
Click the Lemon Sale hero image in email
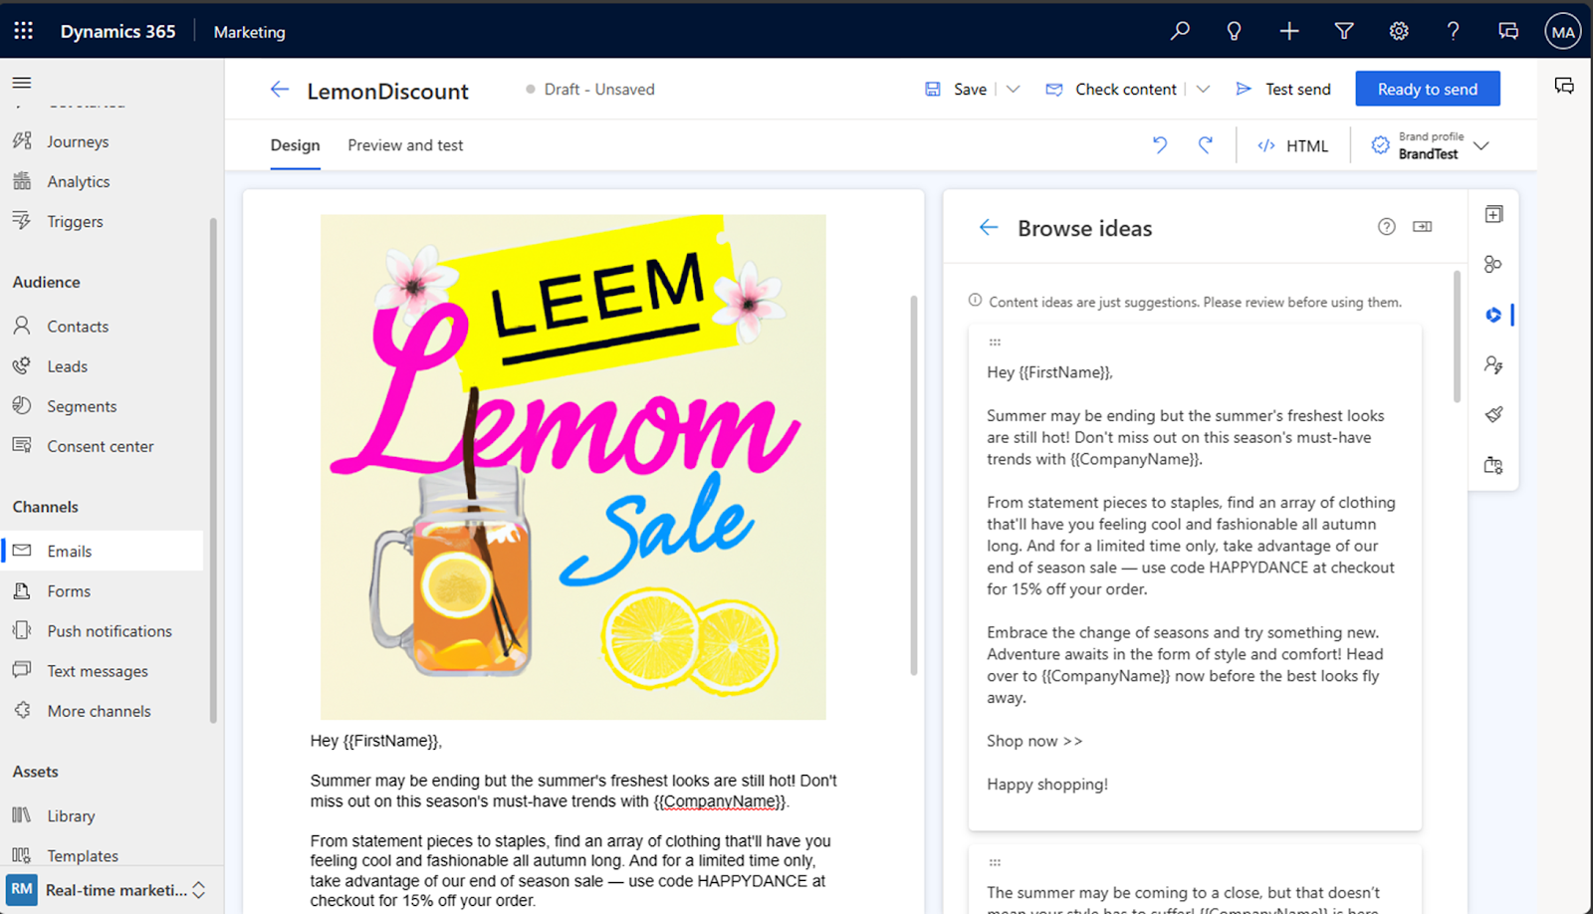(573, 467)
